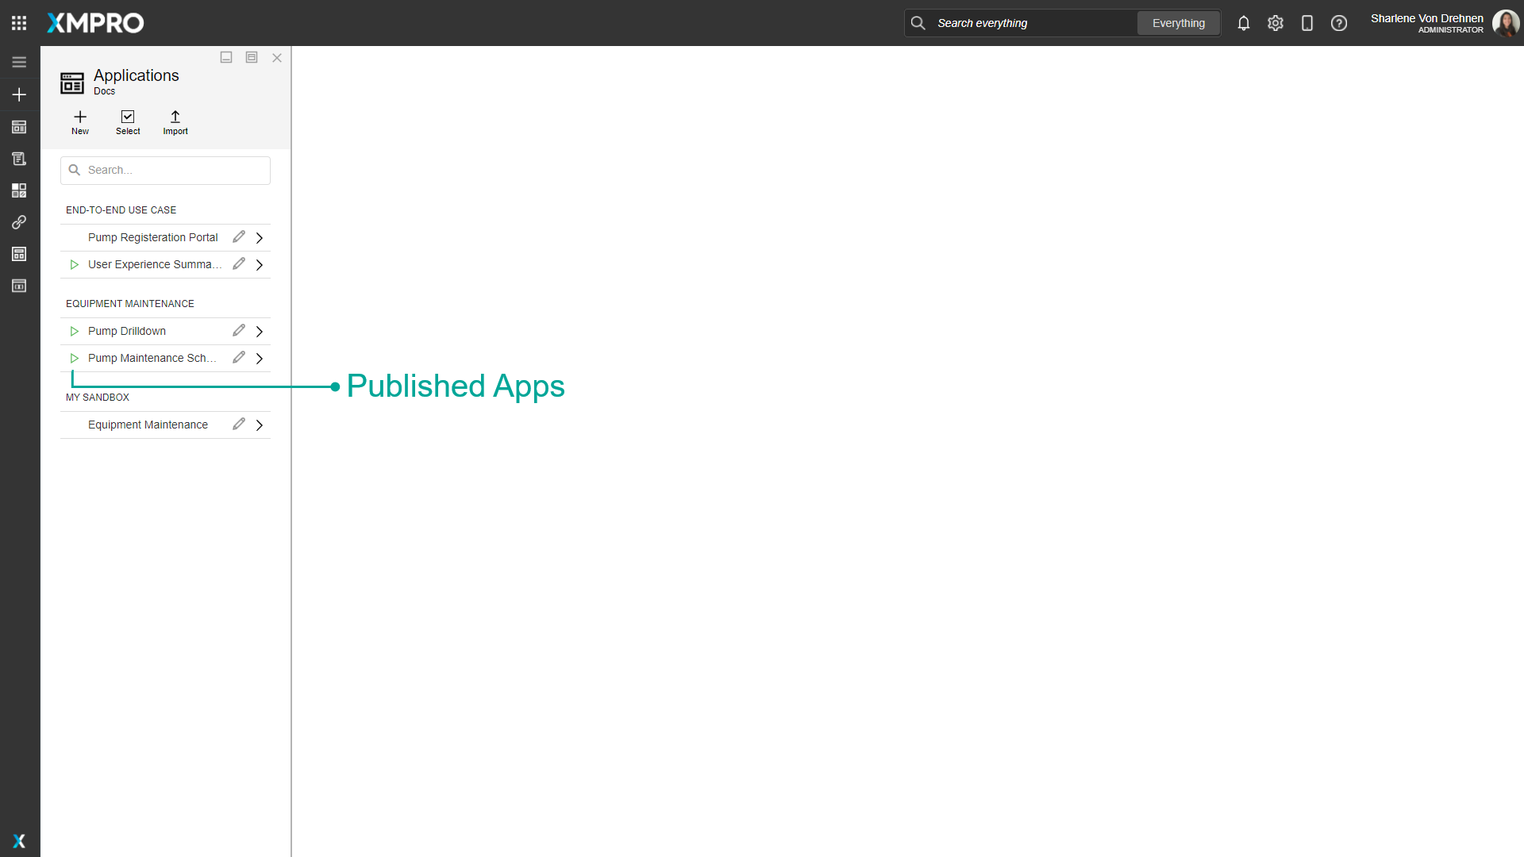The height and width of the screenshot is (857, 1524).
Task: Open the variables {x} sidebar icon
Action: point(19,286)
